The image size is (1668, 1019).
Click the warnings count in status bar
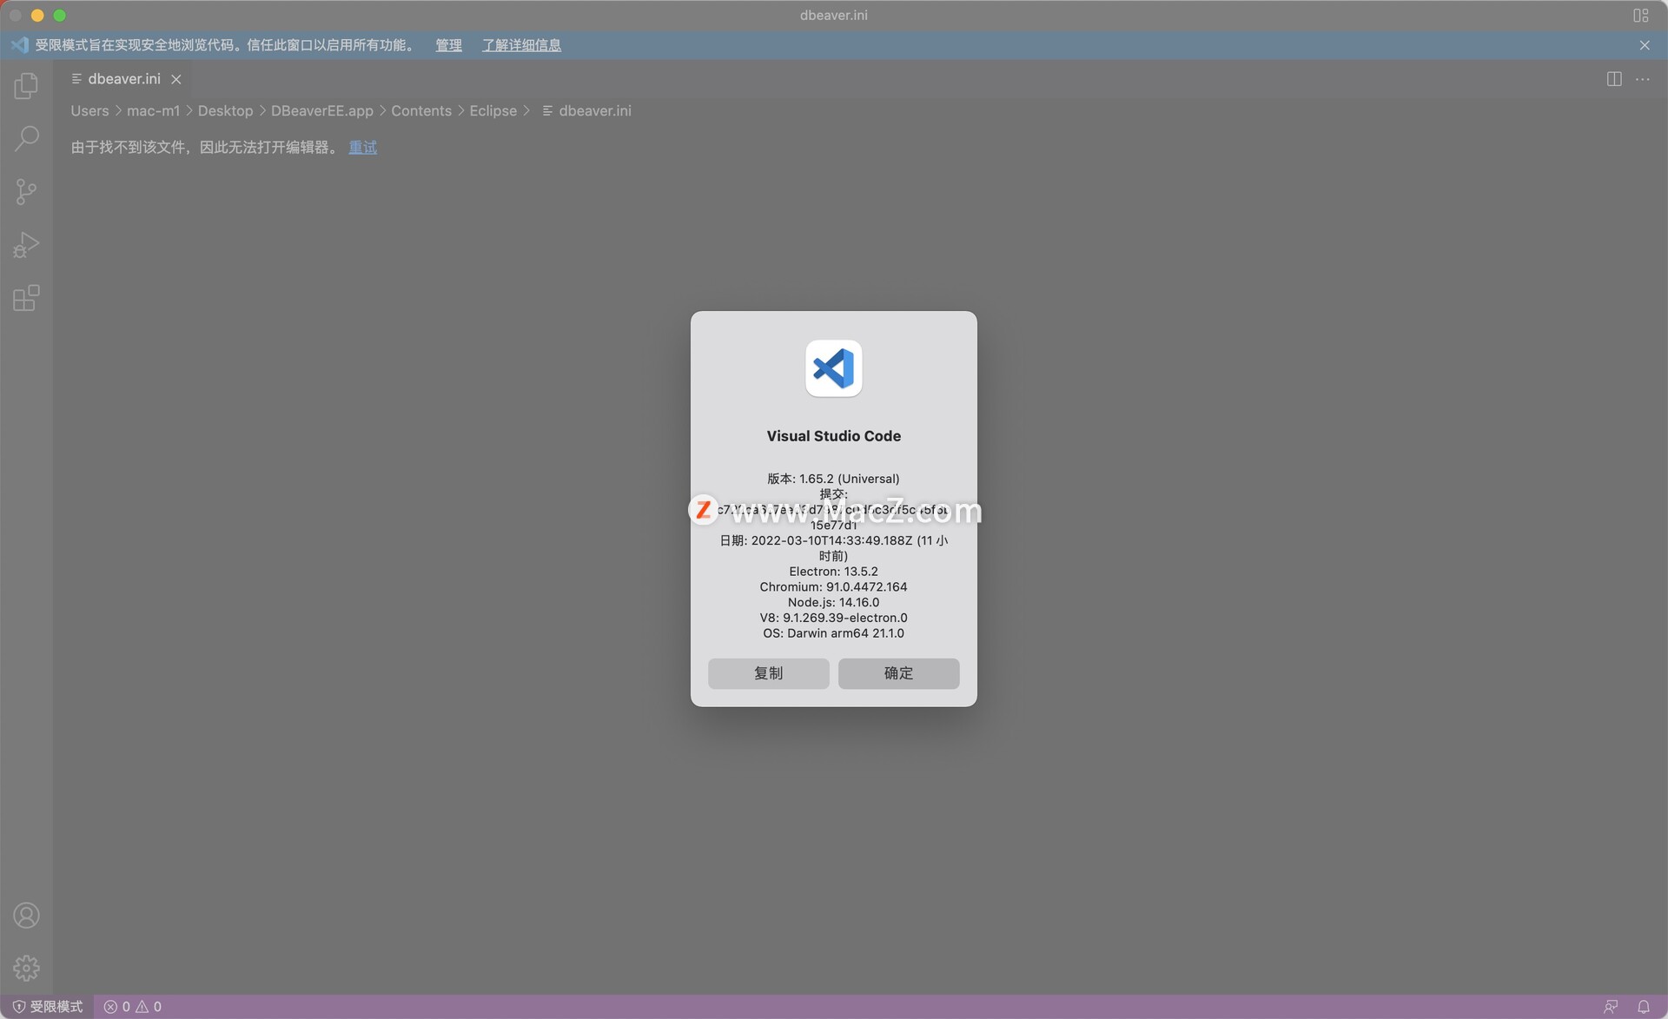point(149,1007)
